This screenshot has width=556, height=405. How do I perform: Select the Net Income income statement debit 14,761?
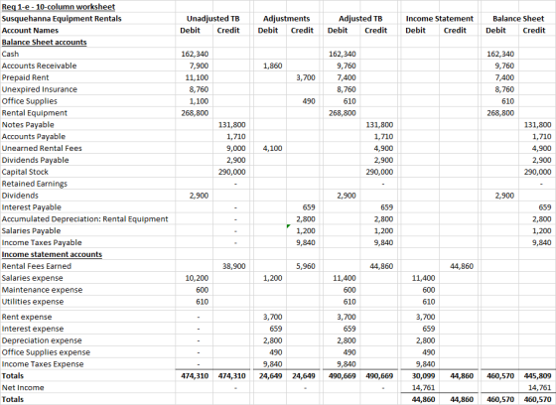click(420, 387)
